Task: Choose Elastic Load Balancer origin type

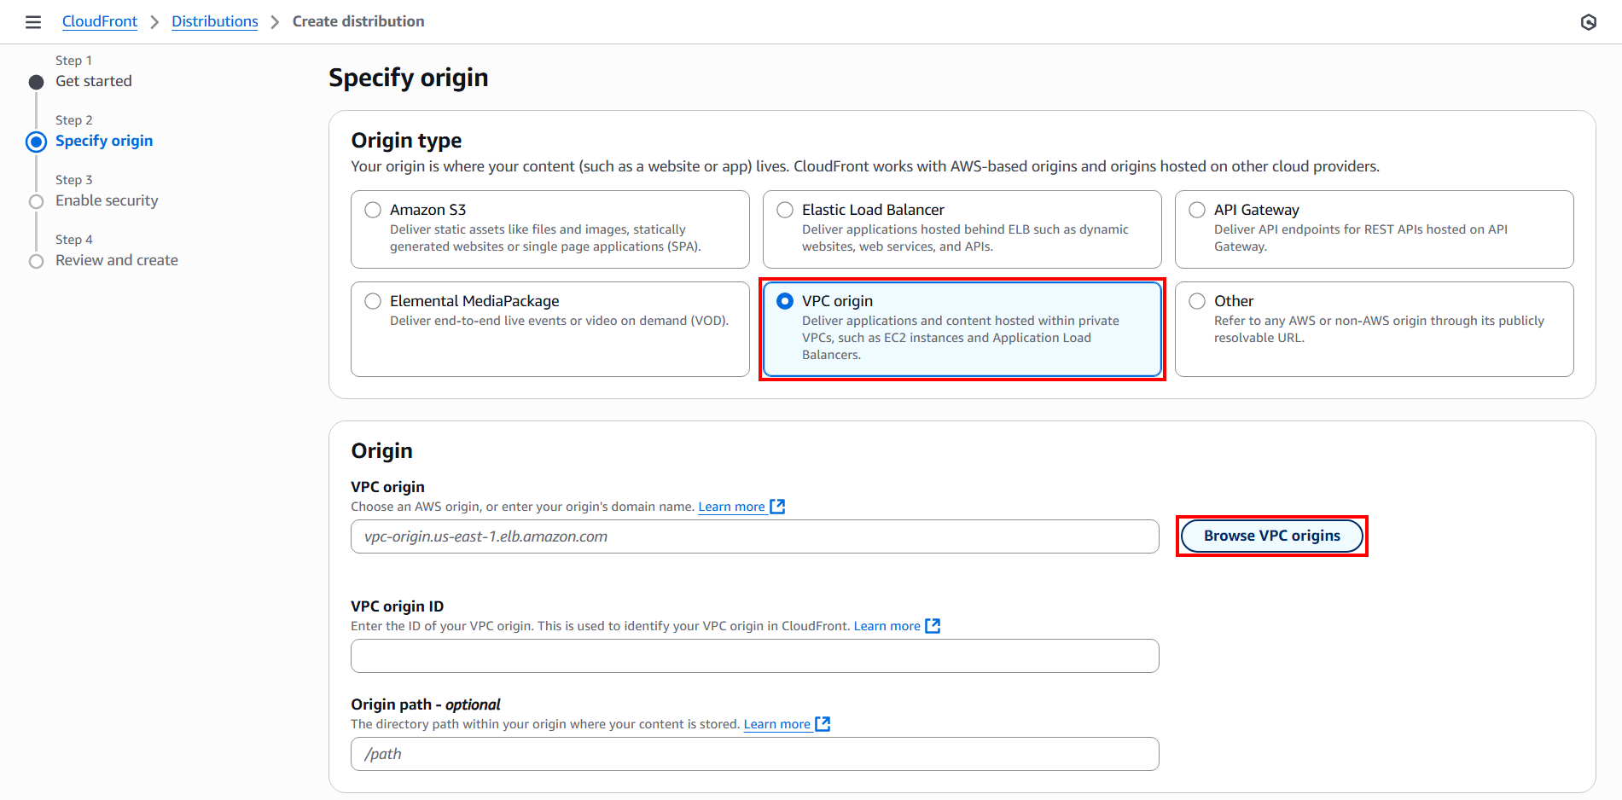Action: 785,210
